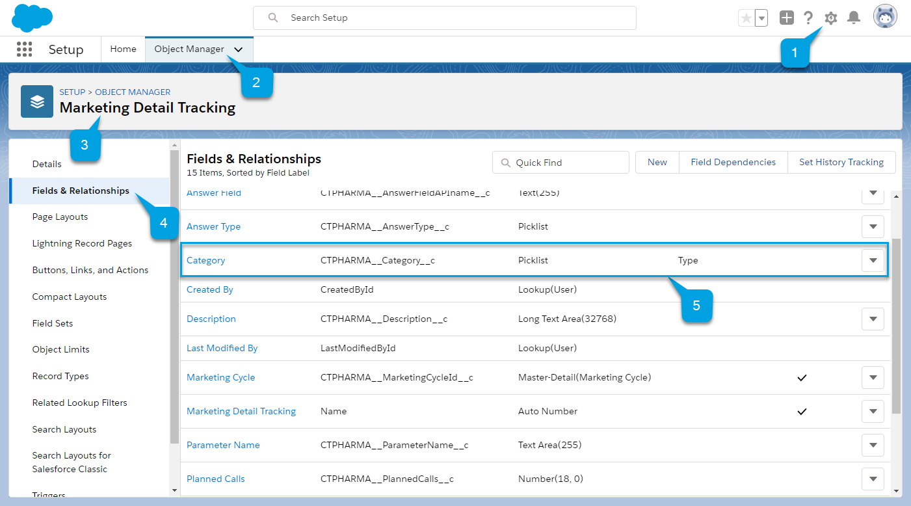
Task: Click the Help question mark icon
Action: point(808,18)
